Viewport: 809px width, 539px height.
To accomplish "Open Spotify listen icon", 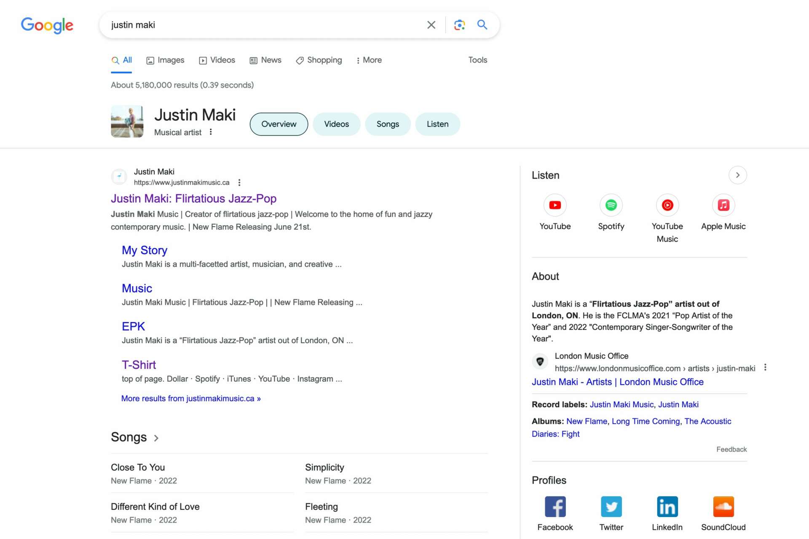I will click(x=611, y=205).
